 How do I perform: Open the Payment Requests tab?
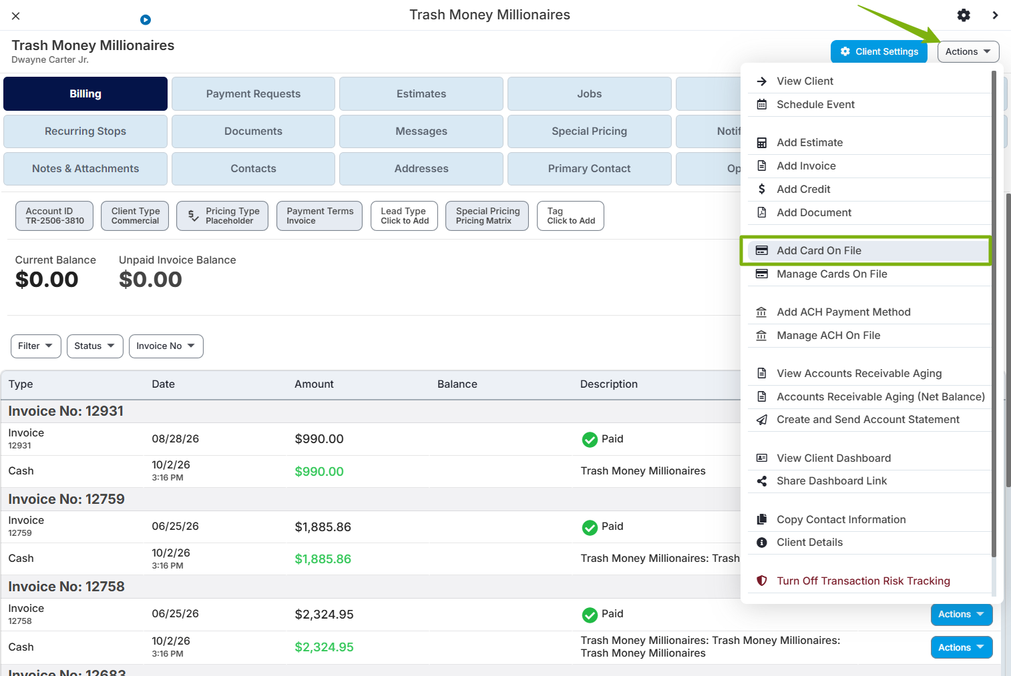point(253,94)
